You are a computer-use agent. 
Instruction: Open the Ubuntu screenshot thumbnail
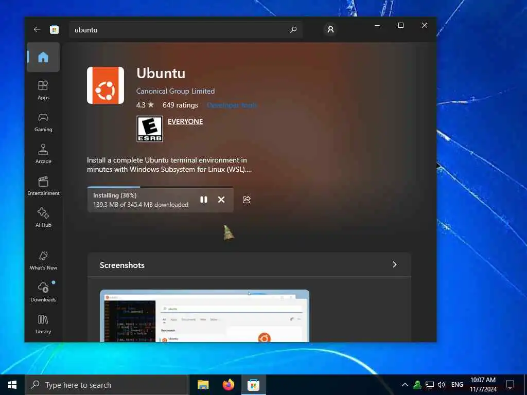(204, 316)
